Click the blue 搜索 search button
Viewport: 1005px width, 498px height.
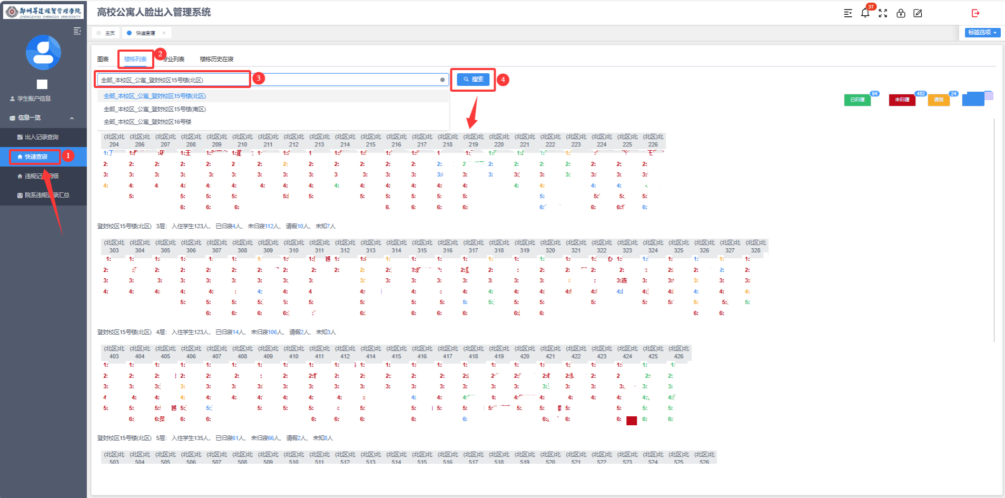(473, 80)
